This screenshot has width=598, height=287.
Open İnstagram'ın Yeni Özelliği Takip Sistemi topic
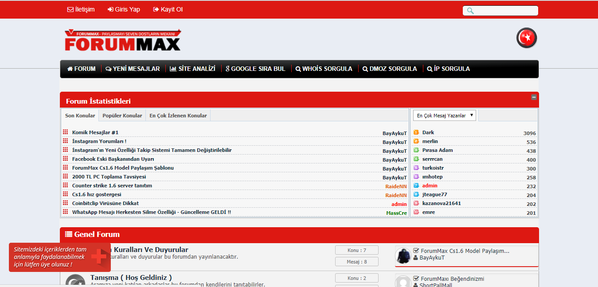coord(152,150)
